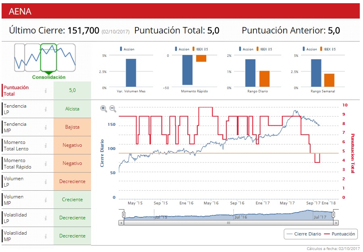Toggle Accion legend in Rango Semanal chart
The width and height of the screenshot is (363, 252).
(x=310, y=49)
